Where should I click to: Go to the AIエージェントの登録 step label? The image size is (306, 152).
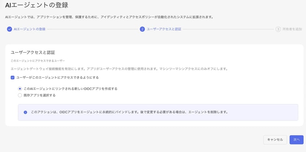click(29, 29)
